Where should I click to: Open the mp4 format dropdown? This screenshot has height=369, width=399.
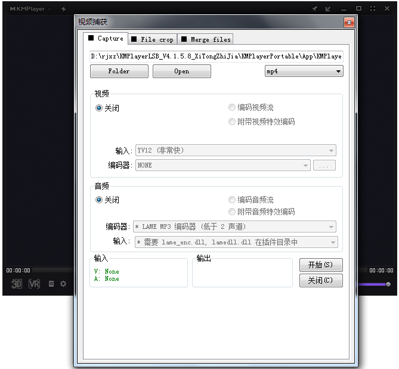(304, 71)
